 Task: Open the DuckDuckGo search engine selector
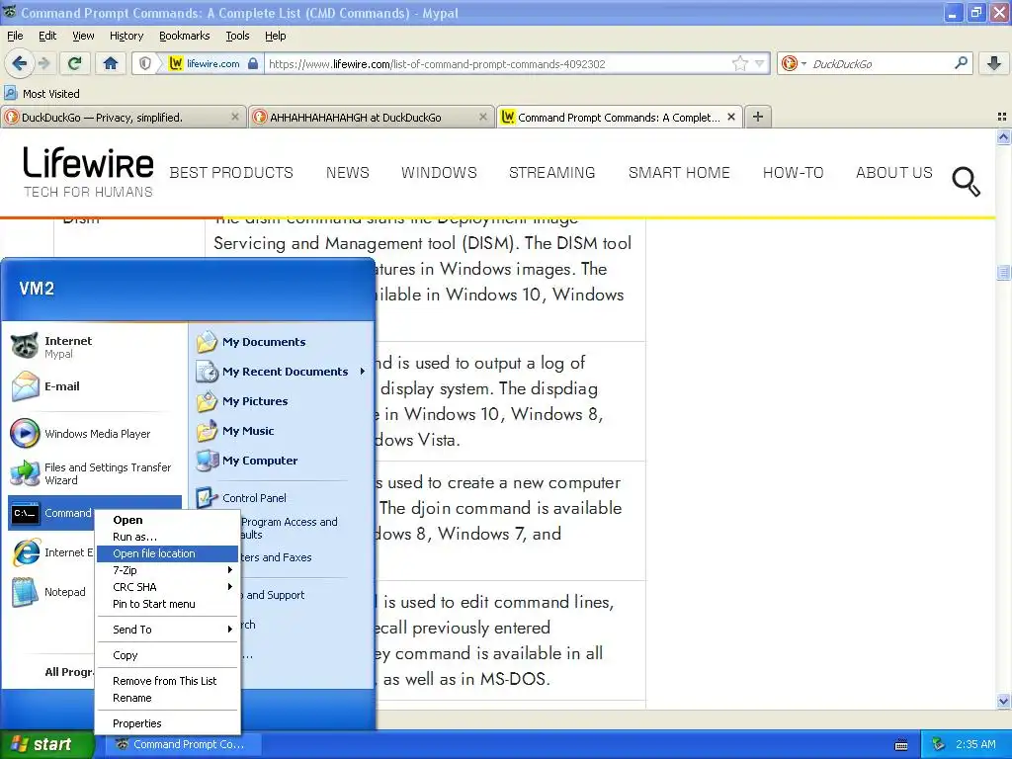coord(794,63)
